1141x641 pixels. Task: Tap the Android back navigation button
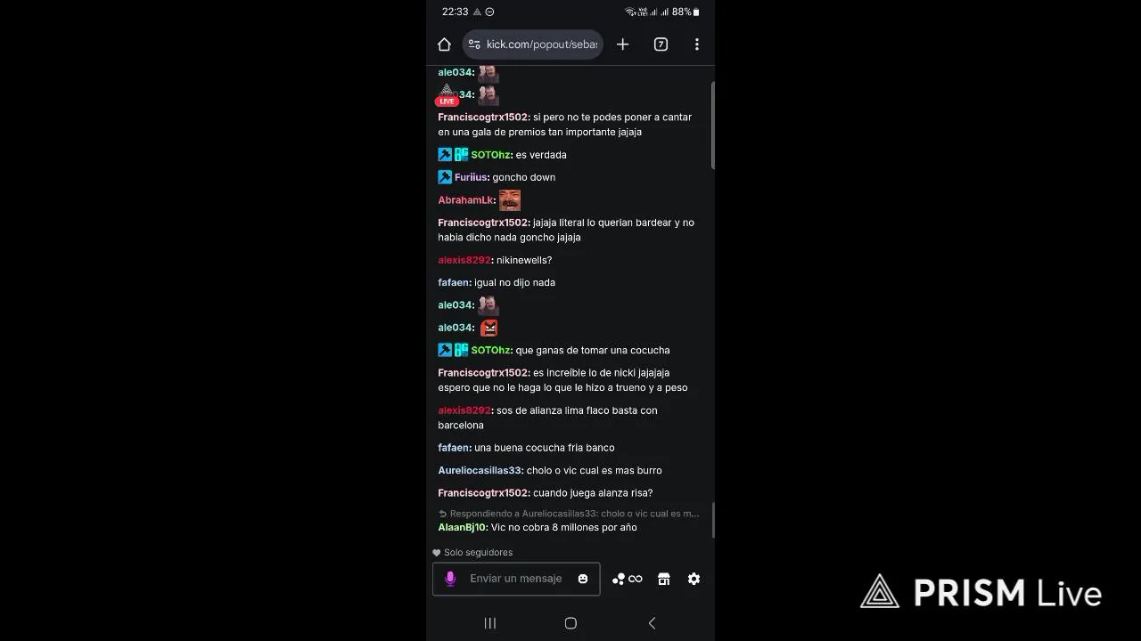[x=652, y=623]
